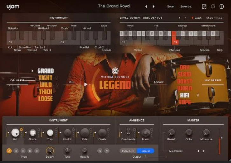Screen dimensions: 231x163
Task: Set output to Individual
Action: [128, 151]
